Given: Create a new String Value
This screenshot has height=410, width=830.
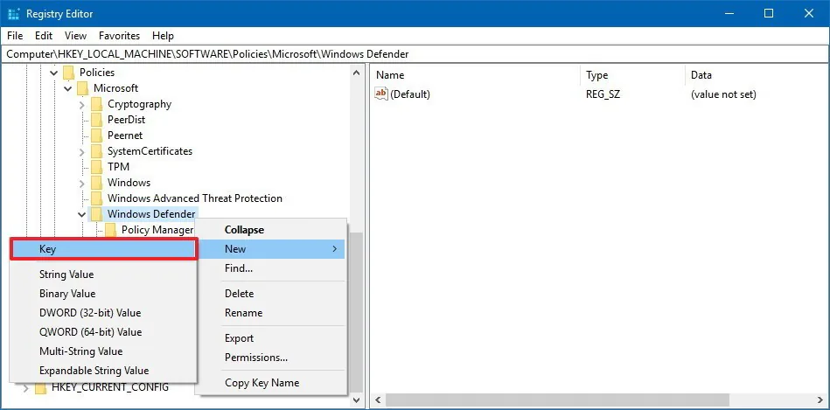Looking at the screenshot, I should pyautogui.click(x=104, y=274).
